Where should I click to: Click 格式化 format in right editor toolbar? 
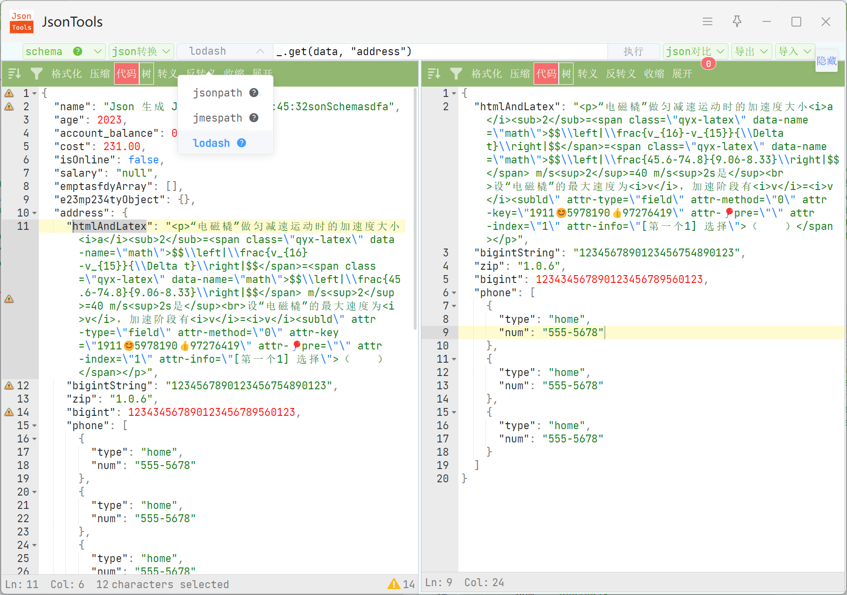coord(486,74)
